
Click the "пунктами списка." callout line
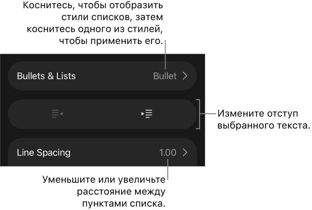pos(124,203)
